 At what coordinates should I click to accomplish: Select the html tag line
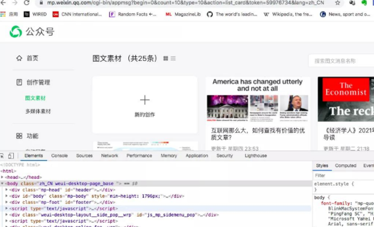tap(8, 171)
